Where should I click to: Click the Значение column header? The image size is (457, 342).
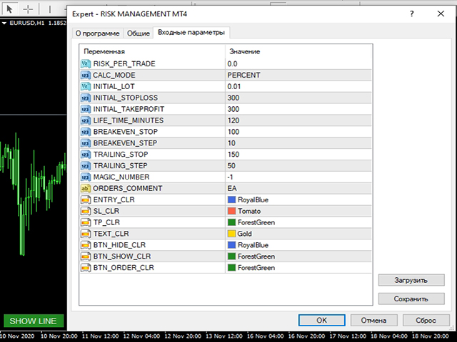(x=298, y=51)
